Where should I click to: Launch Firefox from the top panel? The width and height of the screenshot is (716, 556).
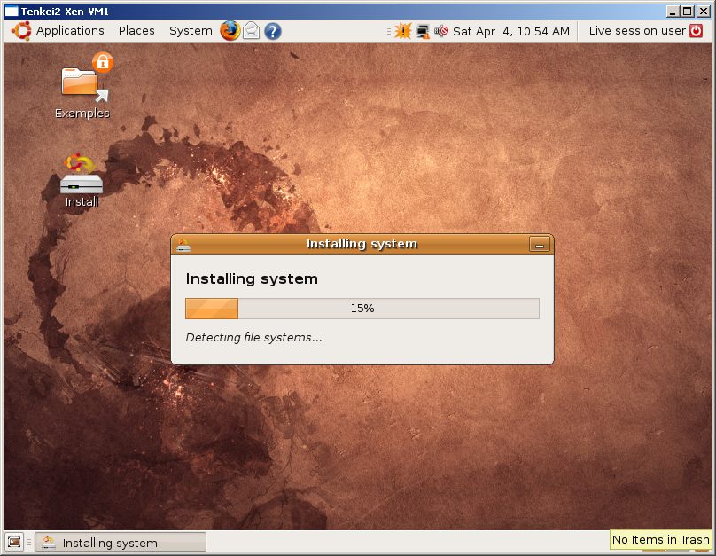[230, 31]
